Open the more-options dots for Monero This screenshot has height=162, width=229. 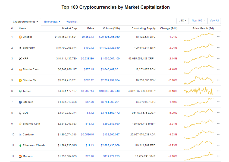point(218,156)
